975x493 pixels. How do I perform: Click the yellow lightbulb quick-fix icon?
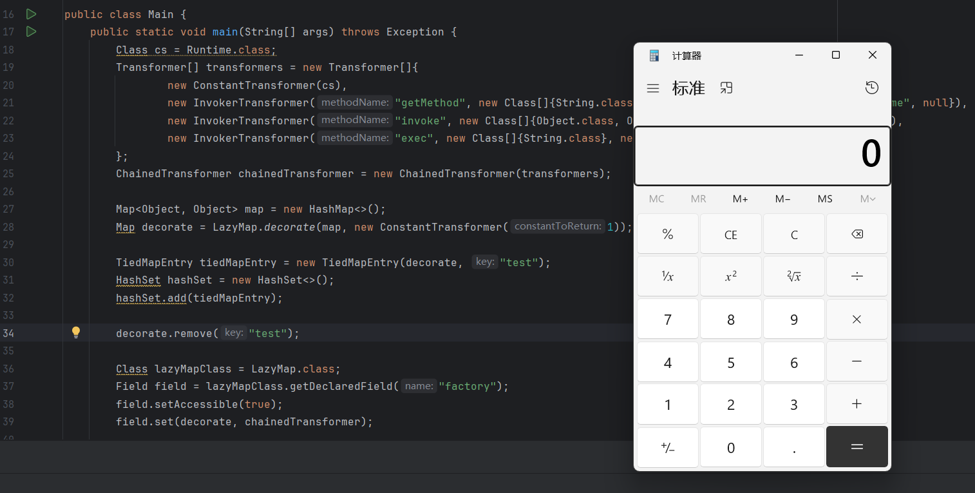(x=76, y=333)
